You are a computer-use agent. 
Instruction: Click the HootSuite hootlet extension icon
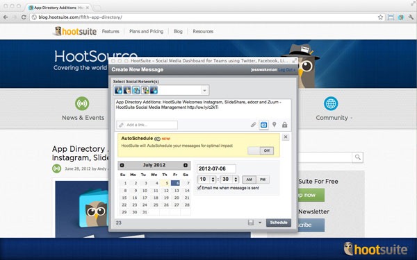(401, 17)
